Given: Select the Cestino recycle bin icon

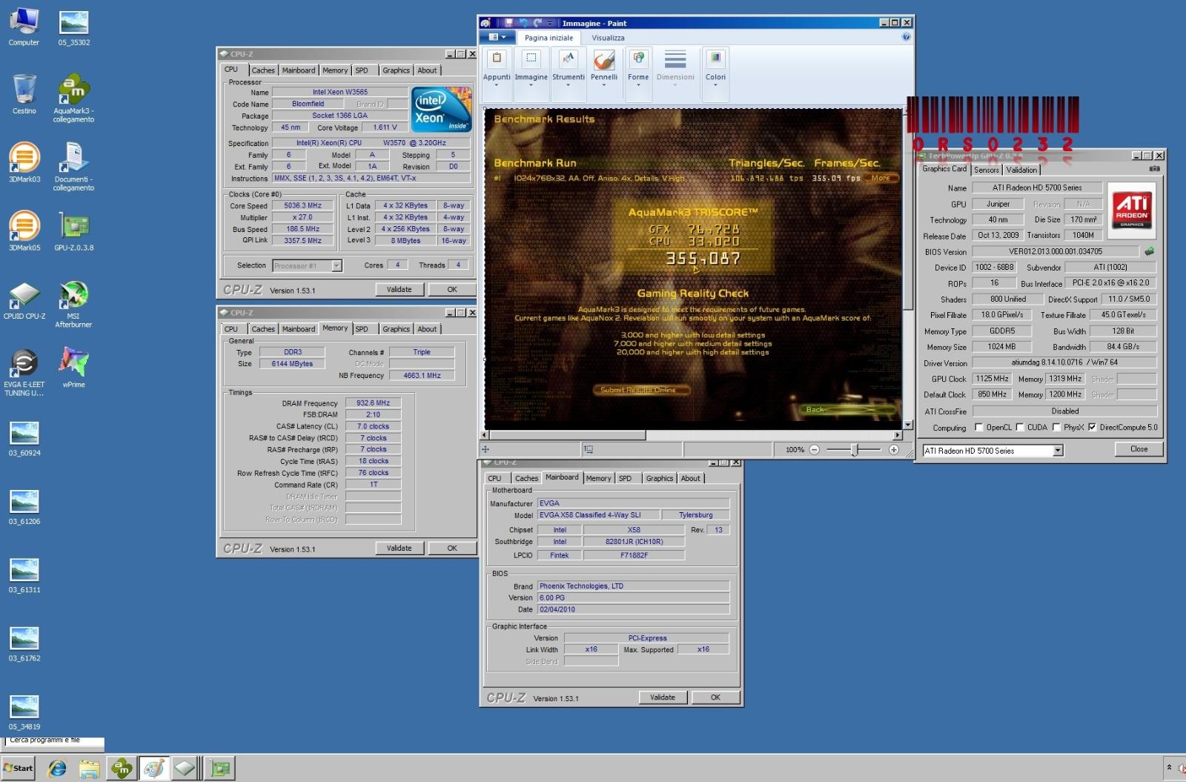Looking at the screenshot, I should 24,93.
